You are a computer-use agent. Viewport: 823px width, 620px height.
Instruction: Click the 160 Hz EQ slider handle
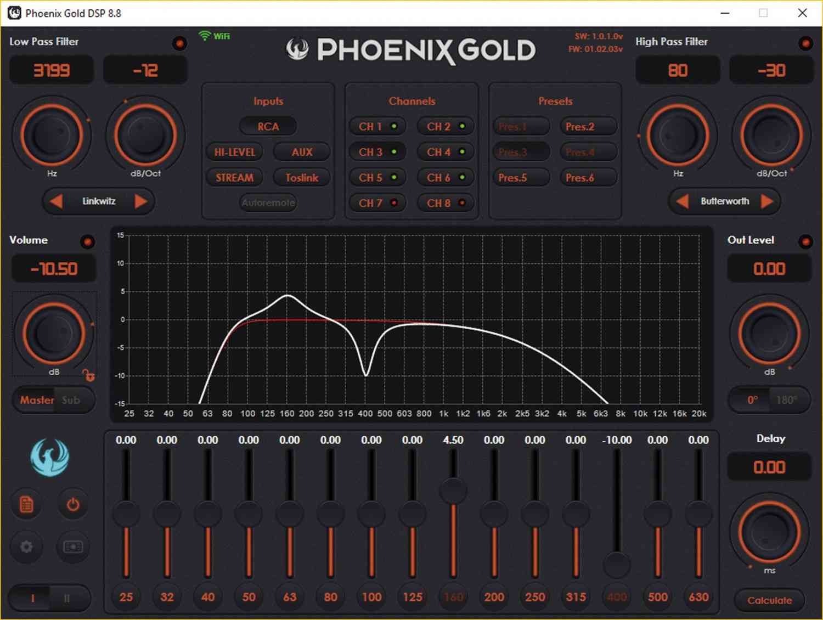pos(453,490)
